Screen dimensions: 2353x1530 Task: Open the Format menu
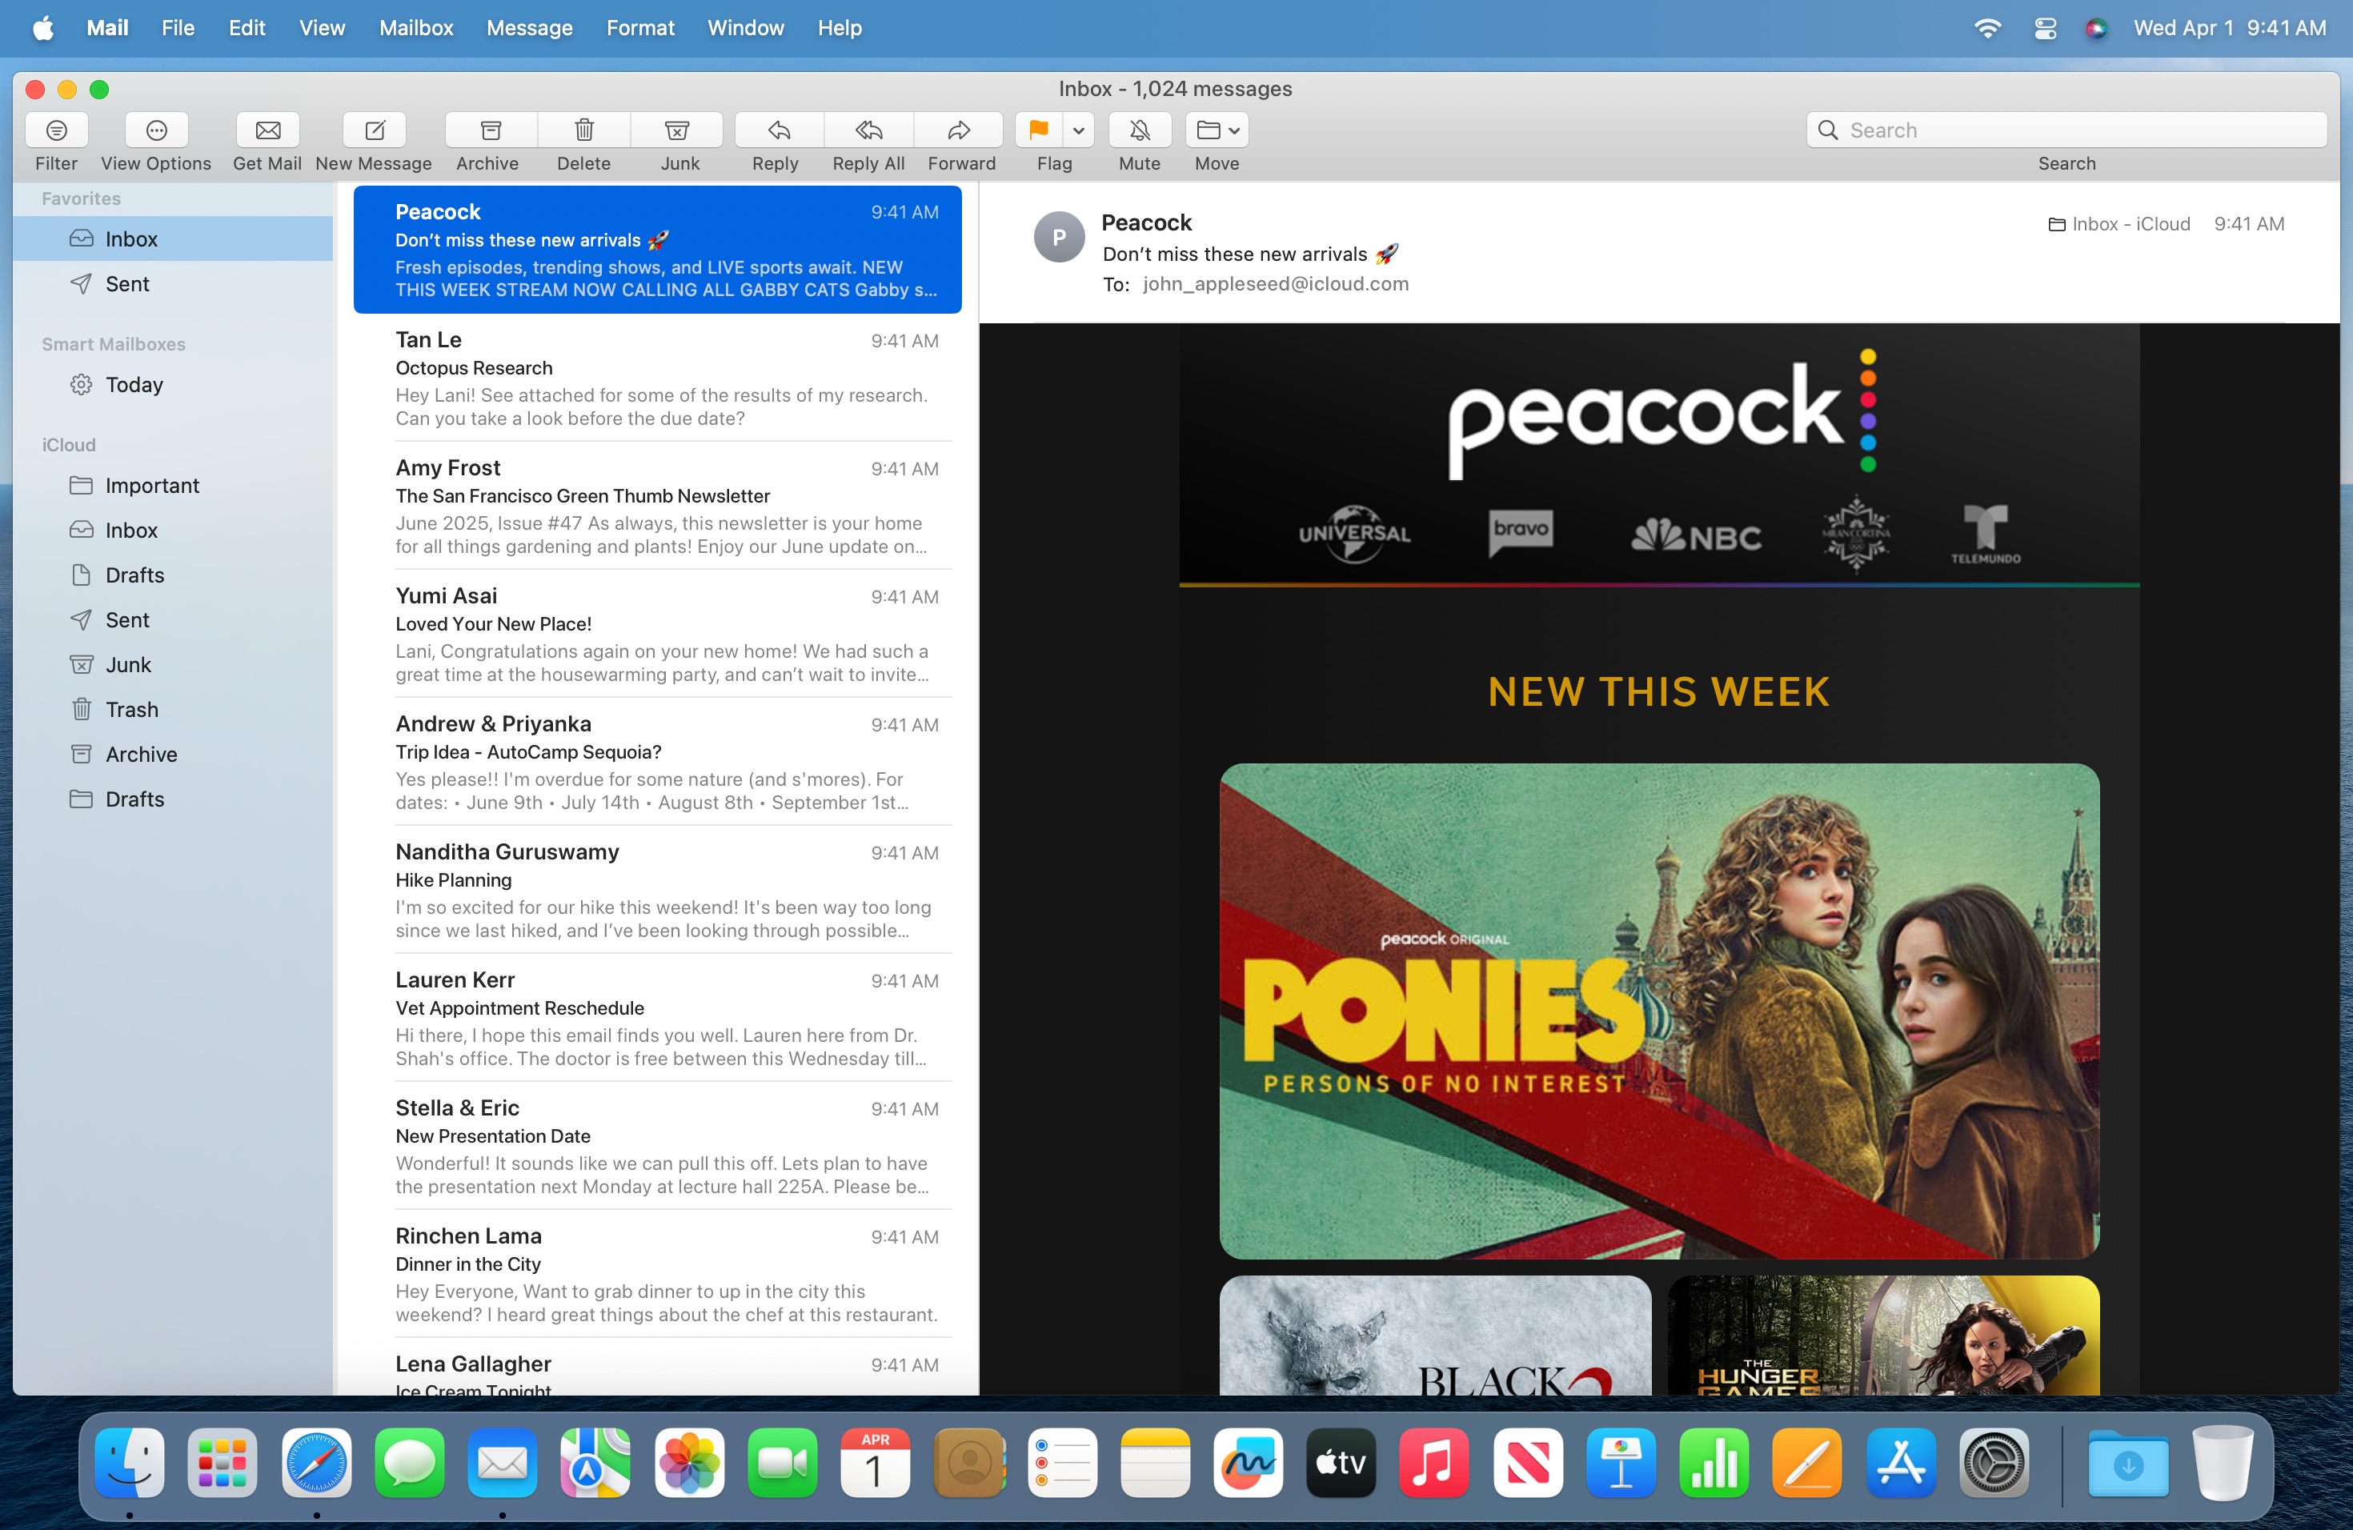pos(639,28)
